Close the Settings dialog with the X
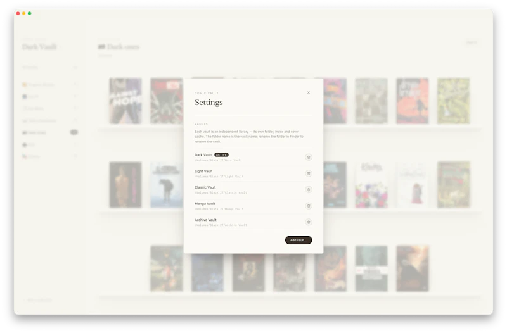The height and width of the screenshot is (333, 507). (309, 92)
